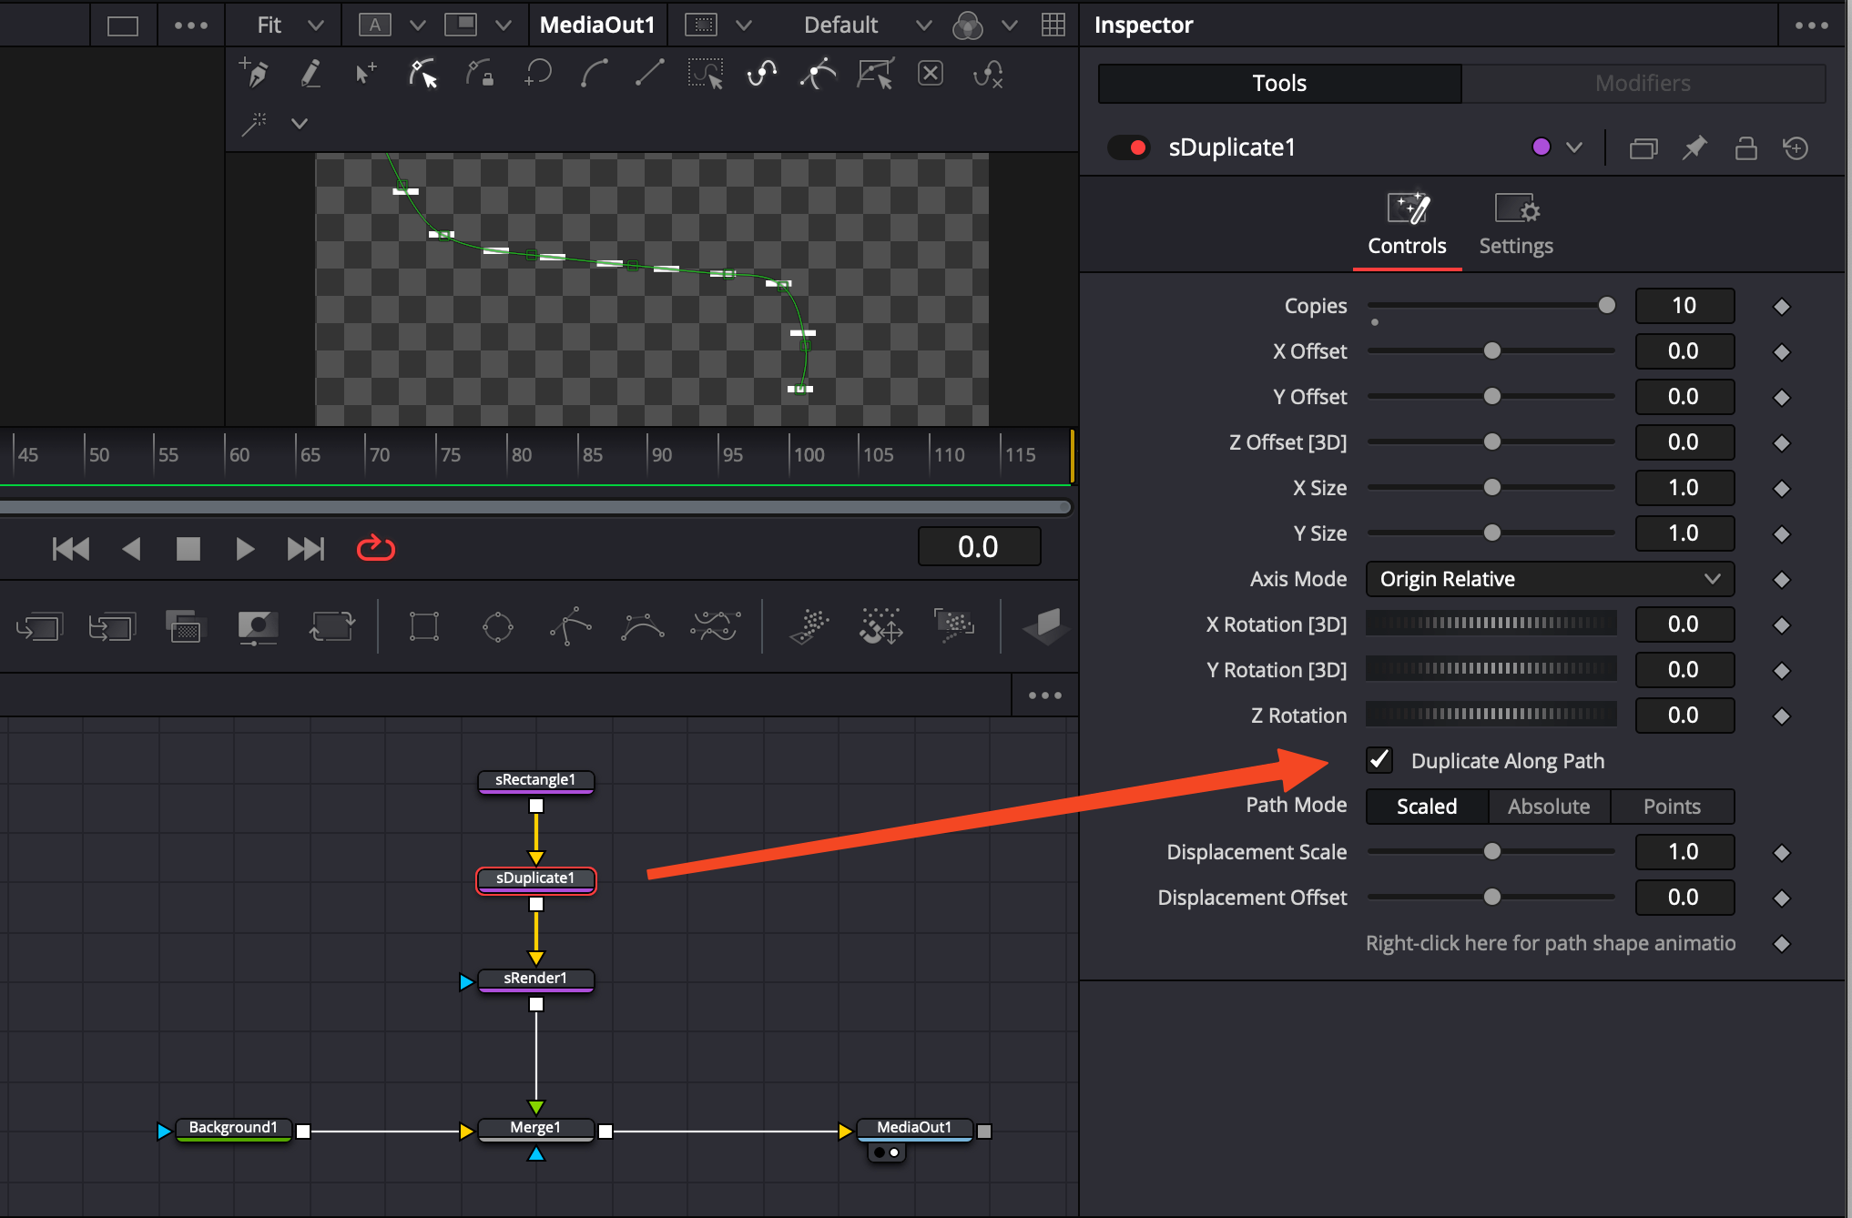Click the Select All Points tool
The width and height of the screenshot is (1852, 1218).
pos(706,73)
